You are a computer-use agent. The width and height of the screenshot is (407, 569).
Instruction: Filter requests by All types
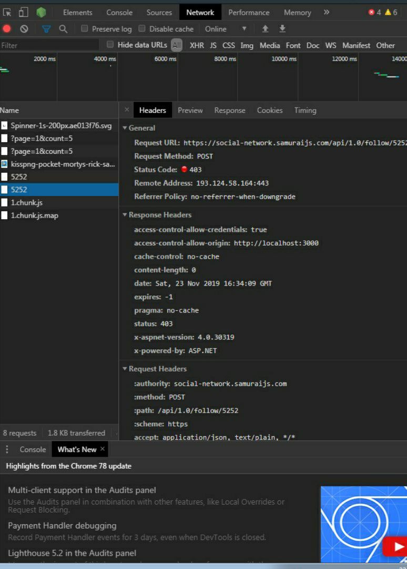pyautogui.click(x=176, y=45)
